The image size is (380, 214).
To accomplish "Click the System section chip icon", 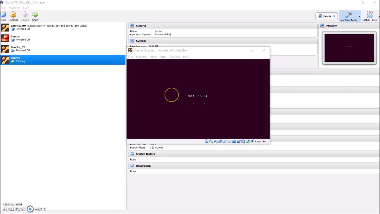I will tap(132, 41).
